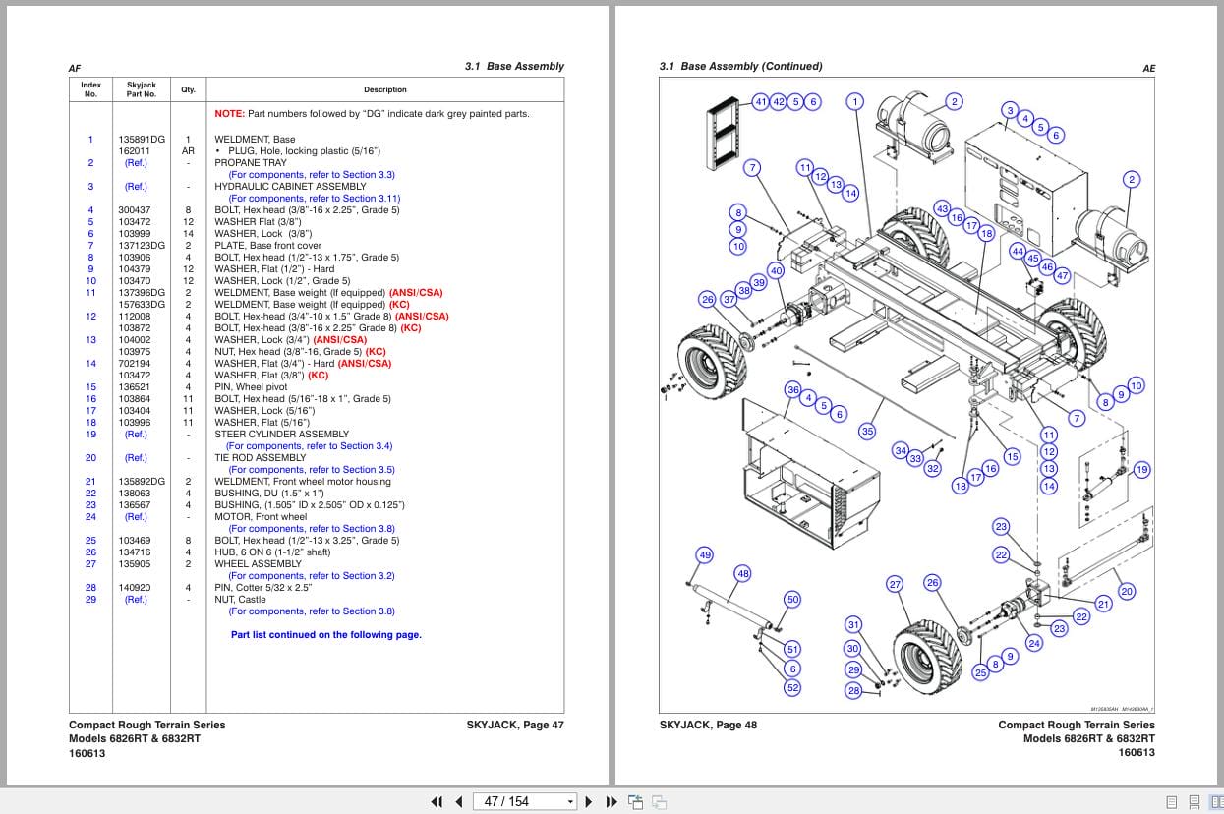This screenshot has width=1224, height=814.
Task: Click the greyed next view navigation icon
Action: [660, 801]
